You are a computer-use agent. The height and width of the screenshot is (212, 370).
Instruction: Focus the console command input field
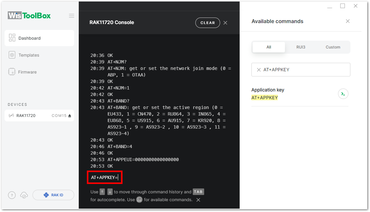pos(105,177)
